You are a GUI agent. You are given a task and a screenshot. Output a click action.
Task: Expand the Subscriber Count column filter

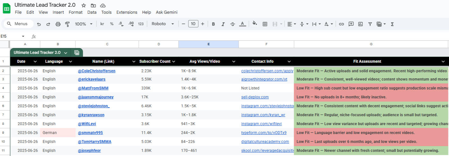(x=173, y=61)
